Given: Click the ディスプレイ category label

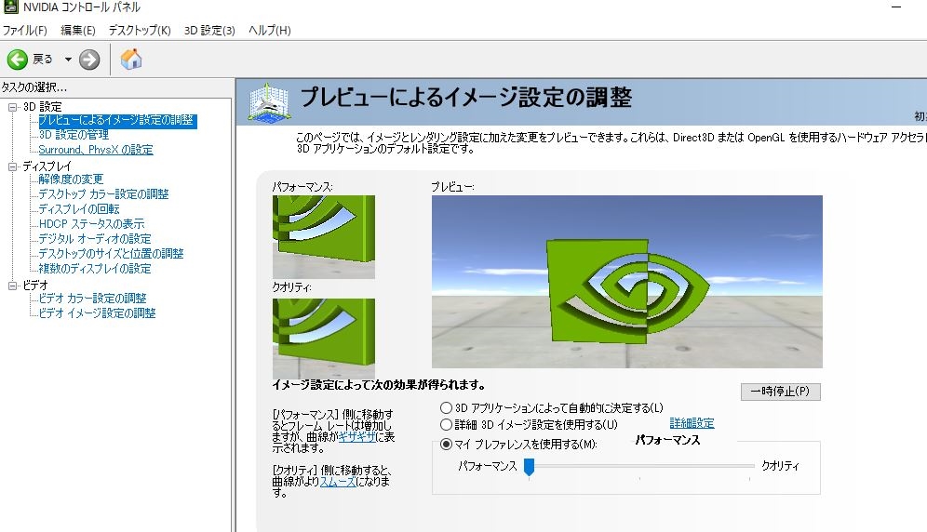Looking at the screenshot, I should coord(47,166).
